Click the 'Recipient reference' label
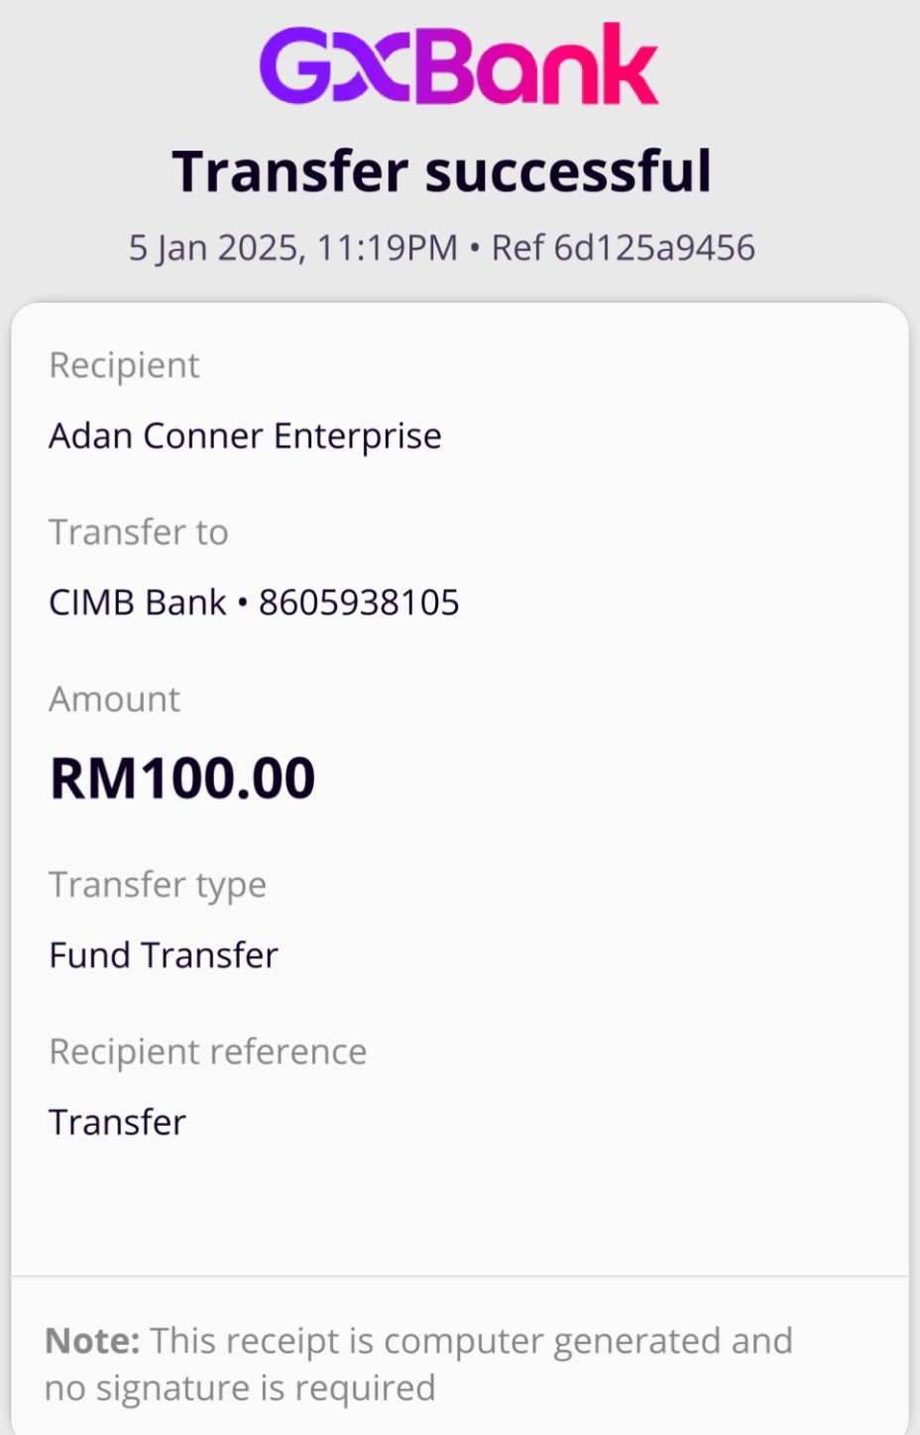Image resolution: width=920 pixels, height=1435 pixels. pyautogui.click(x=207, y=1051)
